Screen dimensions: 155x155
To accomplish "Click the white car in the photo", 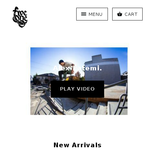I will pyautogui.click(x=40, y=88).
